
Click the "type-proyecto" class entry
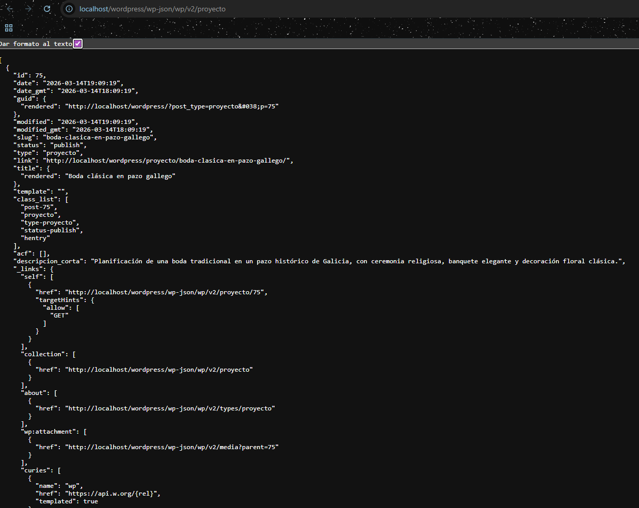click(x=50, y=223)
